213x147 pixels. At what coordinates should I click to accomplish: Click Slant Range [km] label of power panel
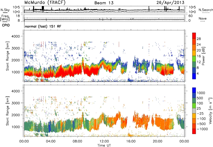tap(7, 56)
